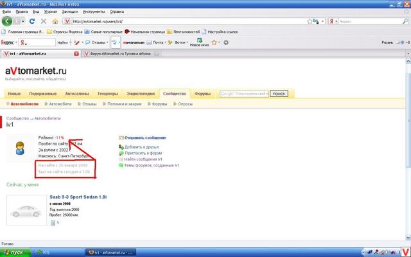Image resolution: width=411 pixels, height=257 pixels.
Task: Click the Сообщество breadcrumb link
Action: pos(17,118)
